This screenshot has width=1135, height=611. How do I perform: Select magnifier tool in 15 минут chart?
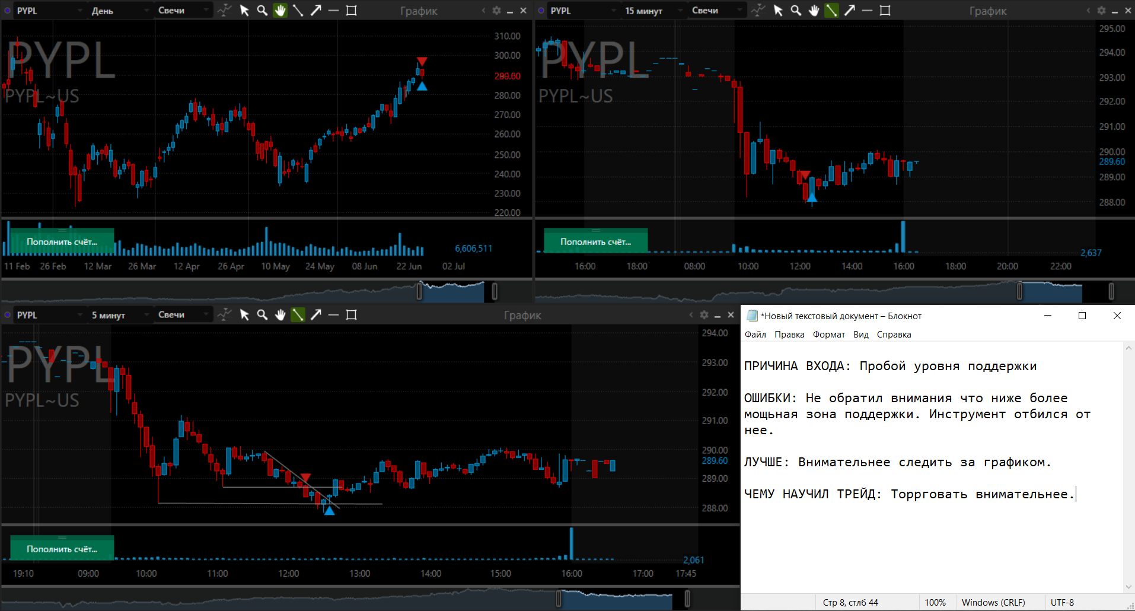(x=796, y=10)
